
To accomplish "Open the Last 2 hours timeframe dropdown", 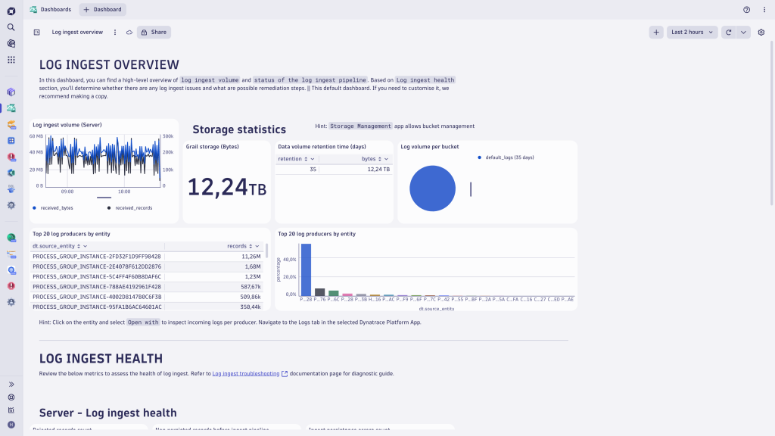I will tap(692, 32).
